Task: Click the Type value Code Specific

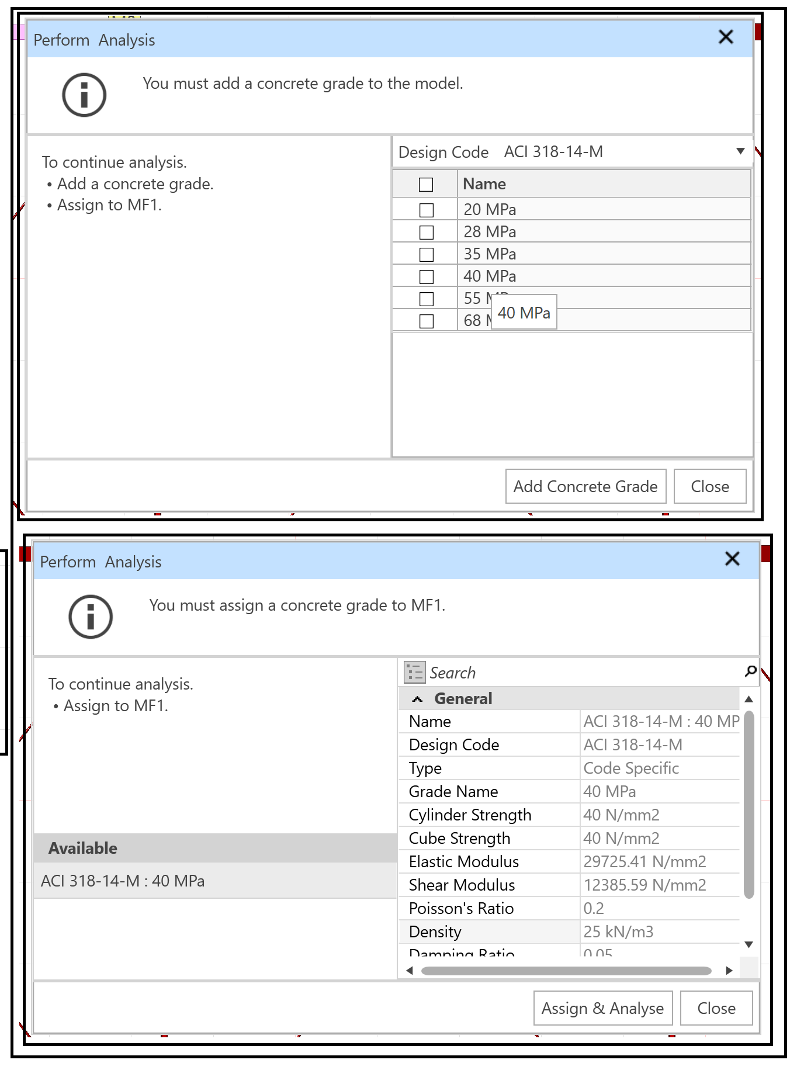Action: click(x=660, y=768)
